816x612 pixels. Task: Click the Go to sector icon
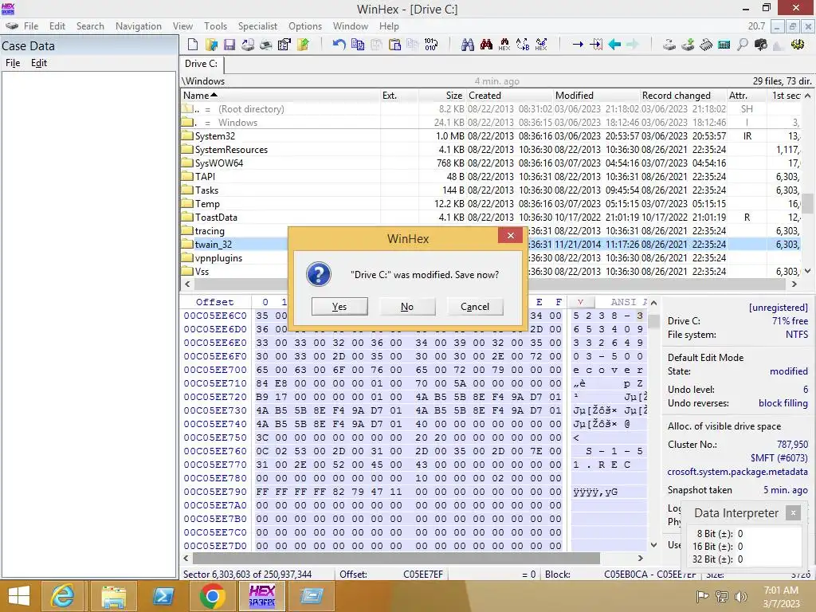tap(596, 45)
